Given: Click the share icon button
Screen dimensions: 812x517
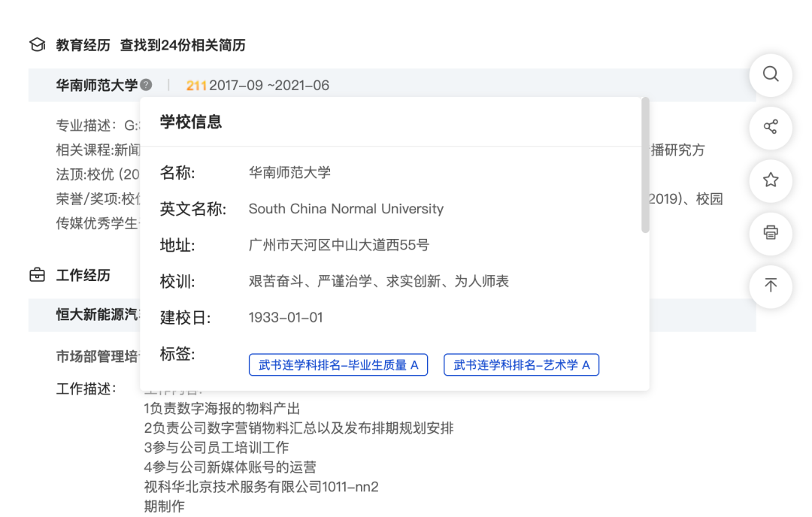Looking at the screenshot, I should click(771, 127).
